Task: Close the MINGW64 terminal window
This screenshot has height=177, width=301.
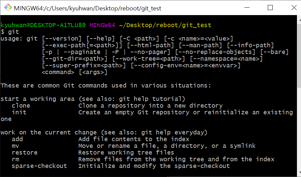Action: 294,8
